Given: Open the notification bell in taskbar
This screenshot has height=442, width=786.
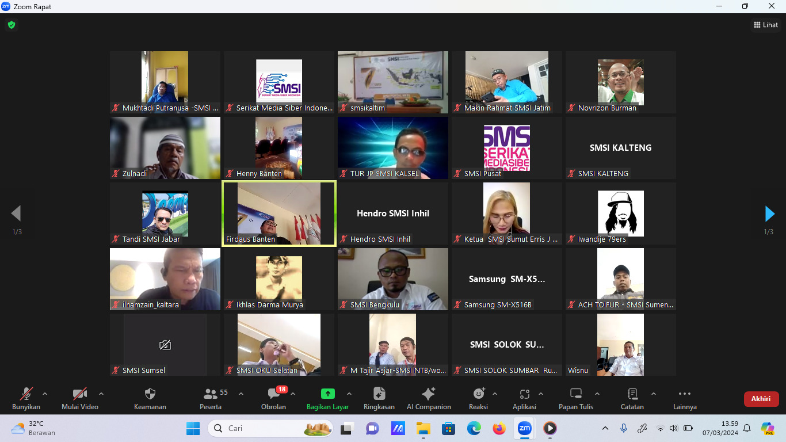Looking at the screenshot, I should [x=747, y=428].
